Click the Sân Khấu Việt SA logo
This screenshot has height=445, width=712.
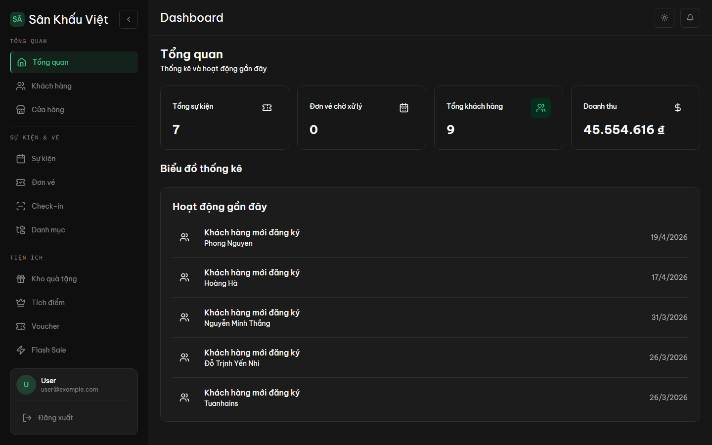[x=17, y=19]
